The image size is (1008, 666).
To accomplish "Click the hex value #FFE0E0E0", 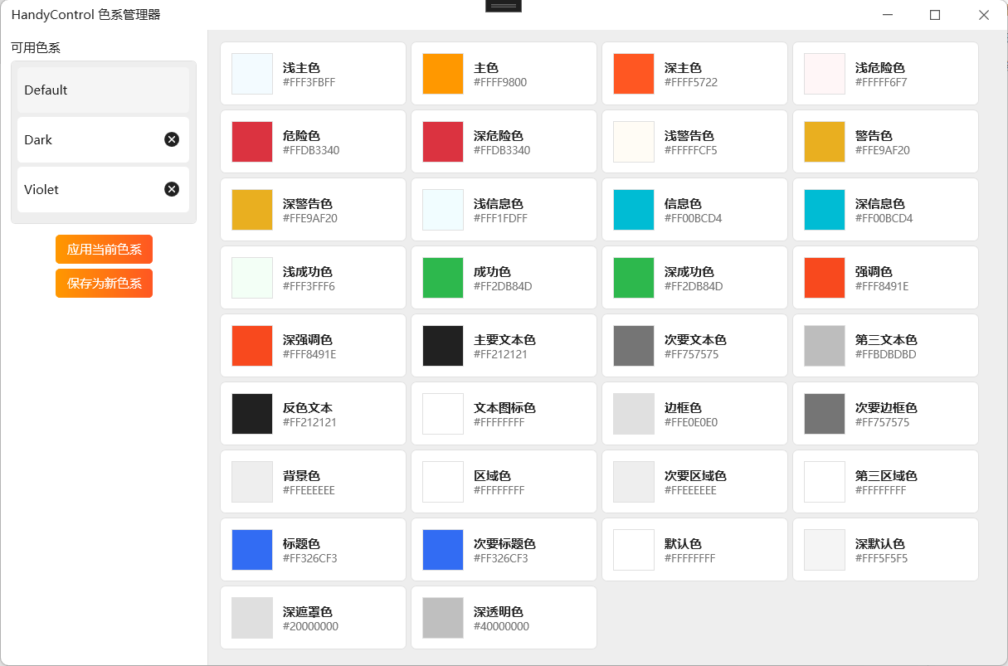I will (x=691, y=422).
